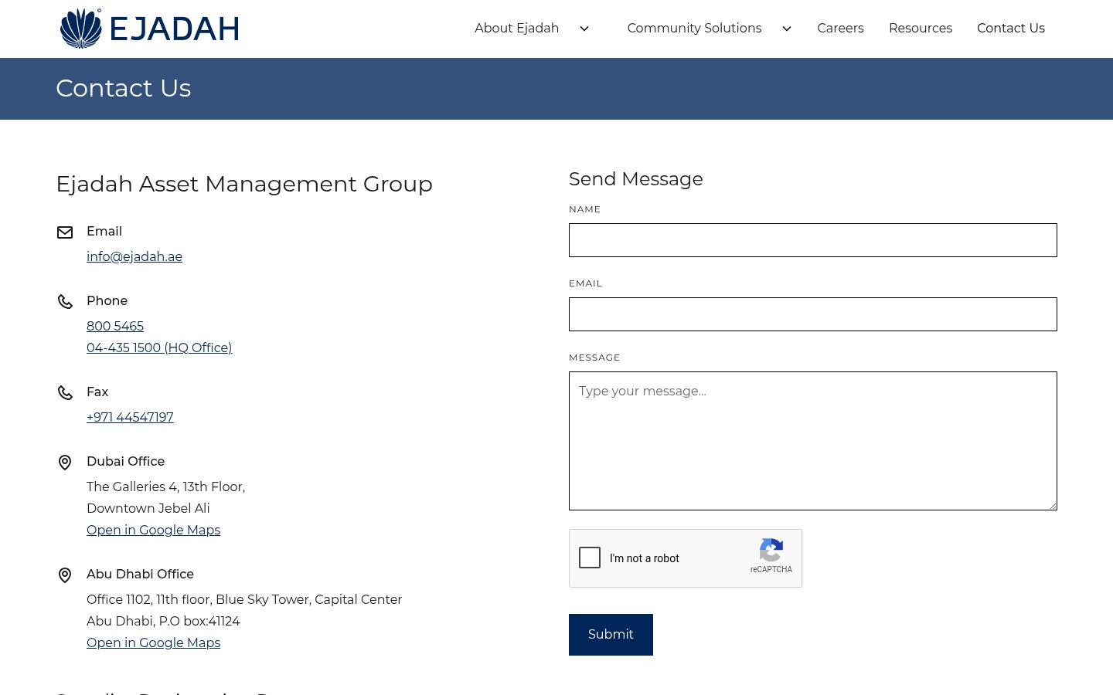Click the 'Abu Dhabi, P.O box:41124' line
Viewport: 1113px width, 695px height.
(163, 621)
